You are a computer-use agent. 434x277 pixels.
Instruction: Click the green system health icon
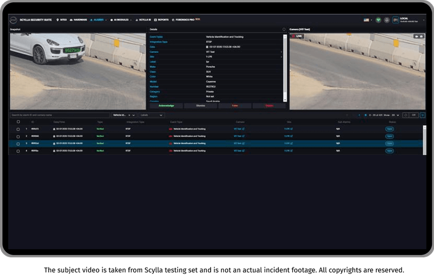pyautogui.click(x=378, y=20)
